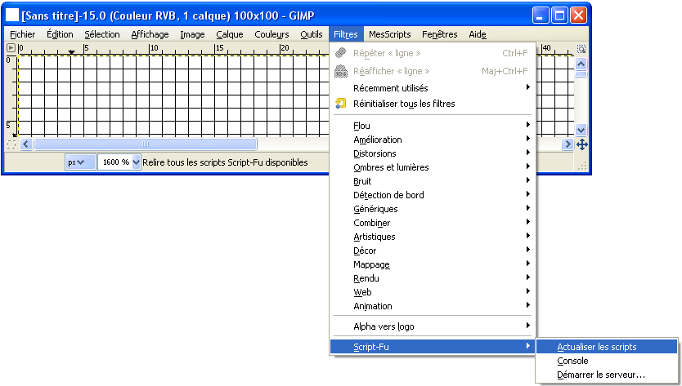Open the MesScripts menu
The height and width of the screenshot is (386, 682).
click(x=390, y=34)
